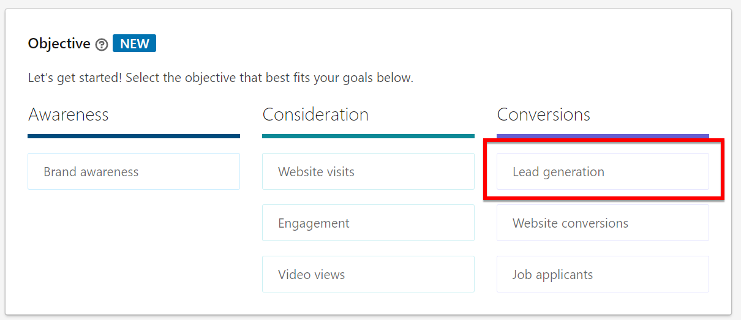The height and width of the screenshot is (320, 741).
Task: Click the help question mark icon beside Objective
Action: pyautogui.click(x=102, y=45)
